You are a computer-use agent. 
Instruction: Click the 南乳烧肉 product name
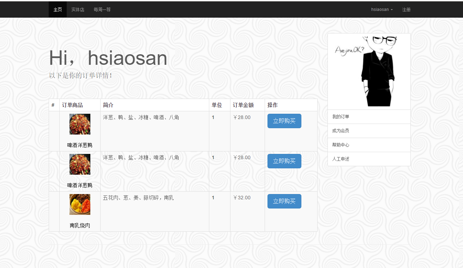pyautogui.click(x=80, y=225)
